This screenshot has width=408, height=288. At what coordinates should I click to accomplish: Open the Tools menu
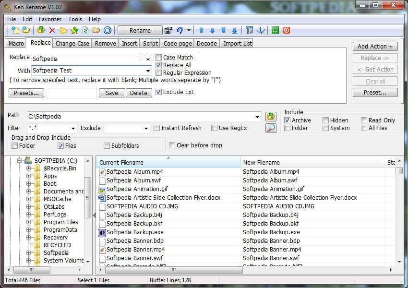tap(75, 19)
